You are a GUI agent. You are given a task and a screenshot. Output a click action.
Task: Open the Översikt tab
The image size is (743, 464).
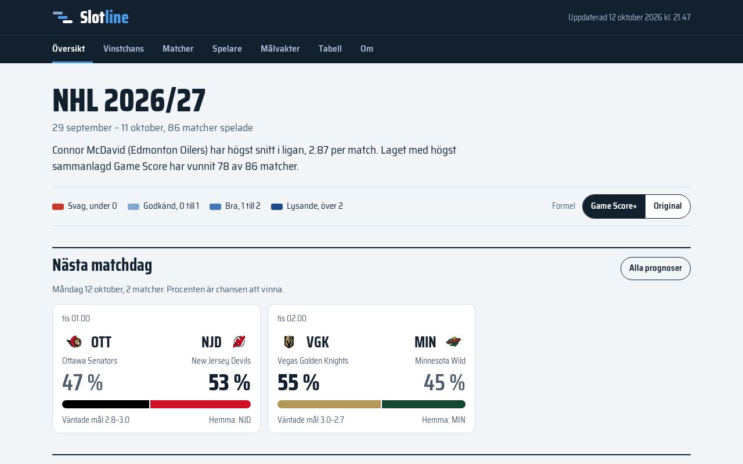click(x=68, y=49)
